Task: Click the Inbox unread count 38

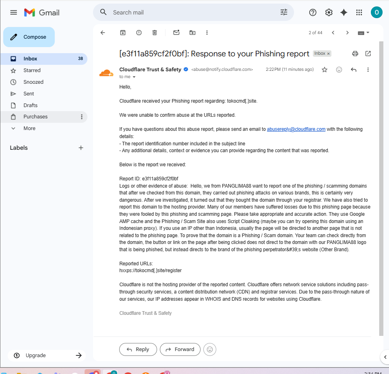Action: (81, 59)
